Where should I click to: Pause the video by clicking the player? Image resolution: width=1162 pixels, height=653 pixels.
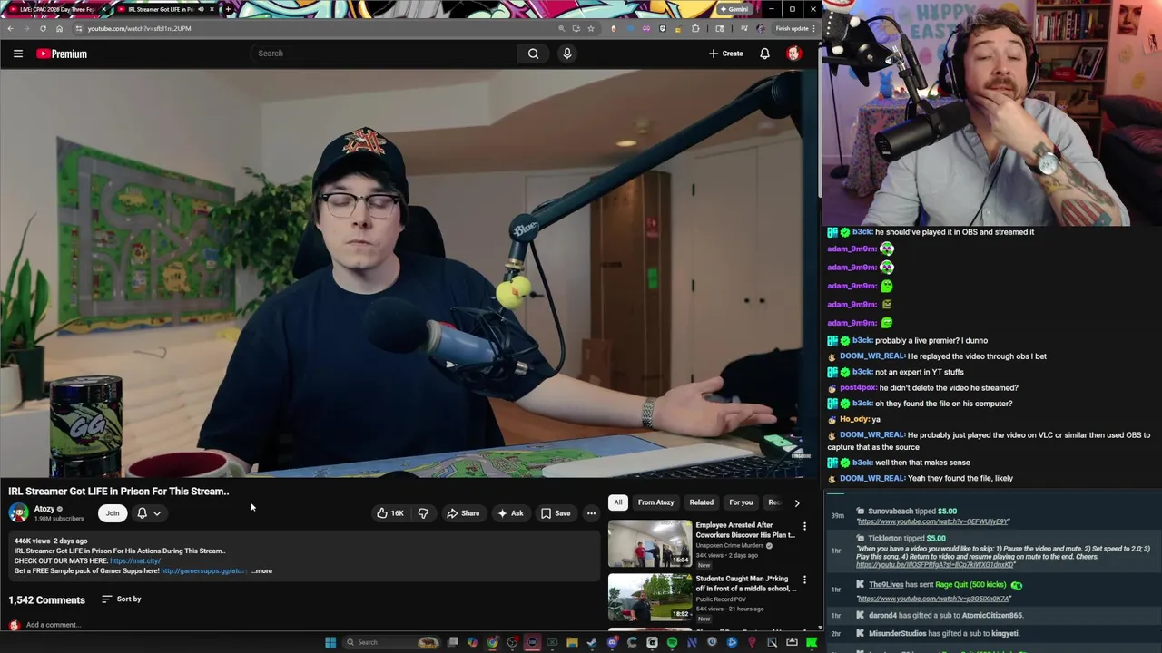point(409,272)
